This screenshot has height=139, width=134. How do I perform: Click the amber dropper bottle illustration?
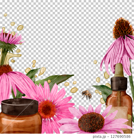coord(119,98)
